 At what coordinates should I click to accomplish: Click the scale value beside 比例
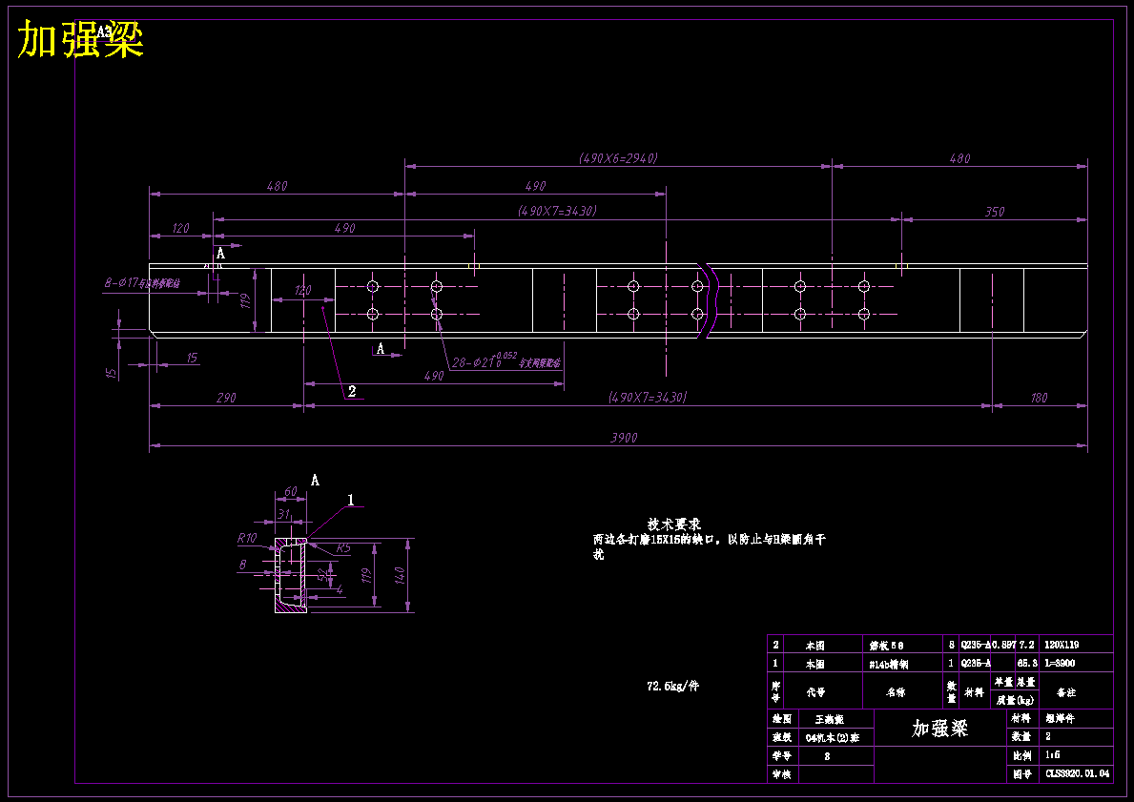pos(1053,755)
